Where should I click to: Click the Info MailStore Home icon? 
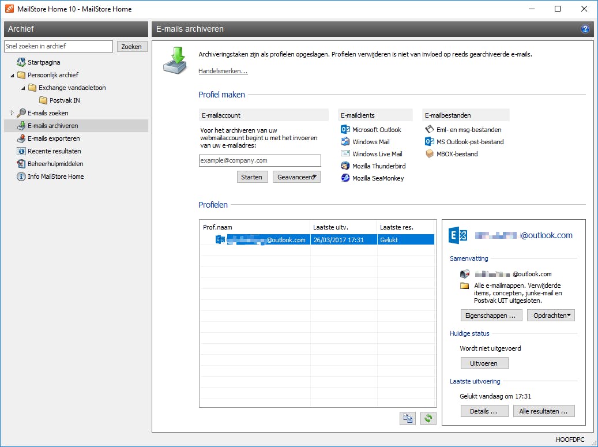tap(21, 176)
